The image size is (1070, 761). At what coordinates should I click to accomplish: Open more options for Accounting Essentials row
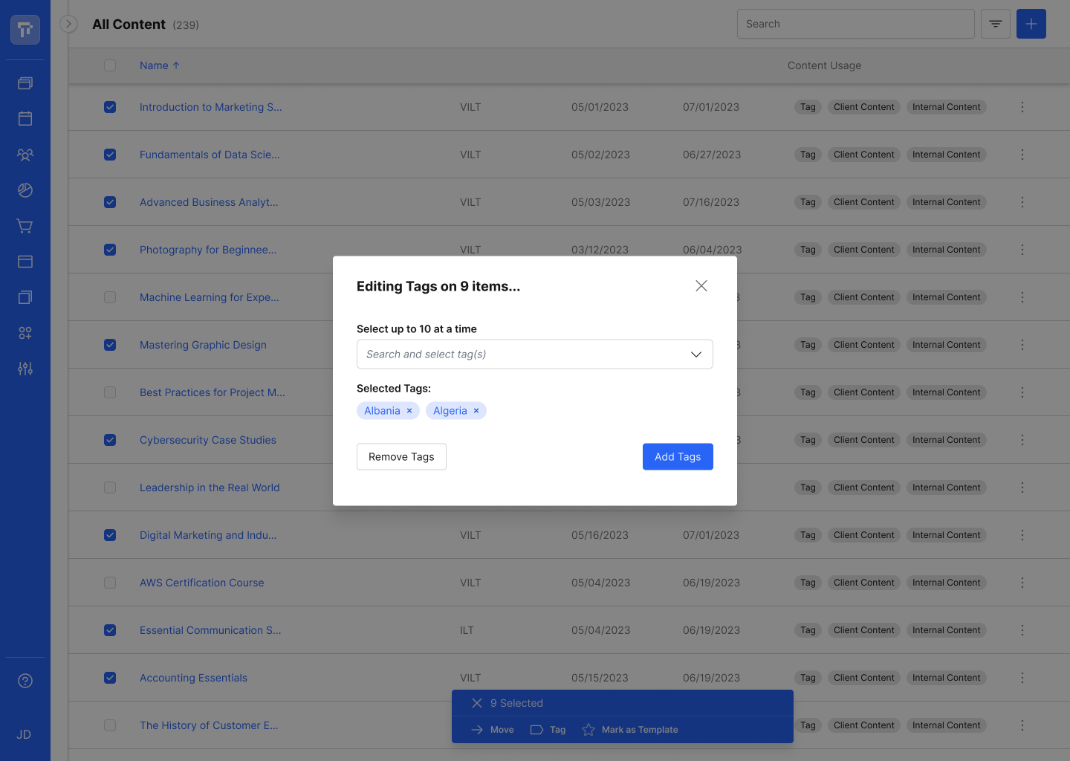[1022, 678]
